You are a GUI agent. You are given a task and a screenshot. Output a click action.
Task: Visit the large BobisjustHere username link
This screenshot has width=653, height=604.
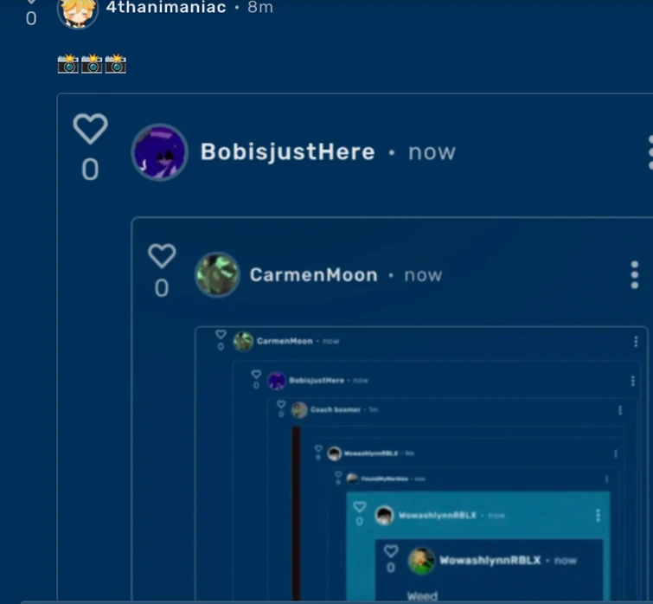(x=288, y=151)
